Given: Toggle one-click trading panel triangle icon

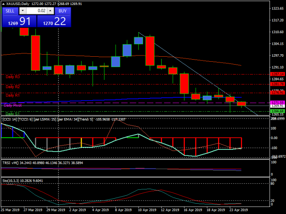Looking at the screenshot, I should click(x=3, y=4).
